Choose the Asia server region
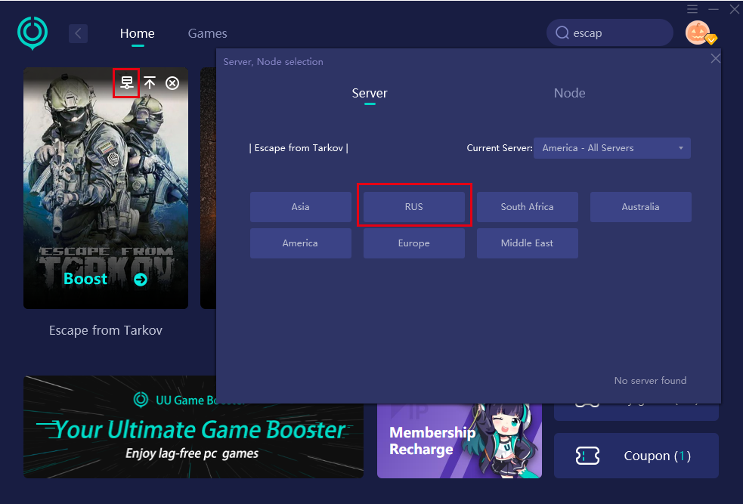743x504 pixels. coord(300,207)
